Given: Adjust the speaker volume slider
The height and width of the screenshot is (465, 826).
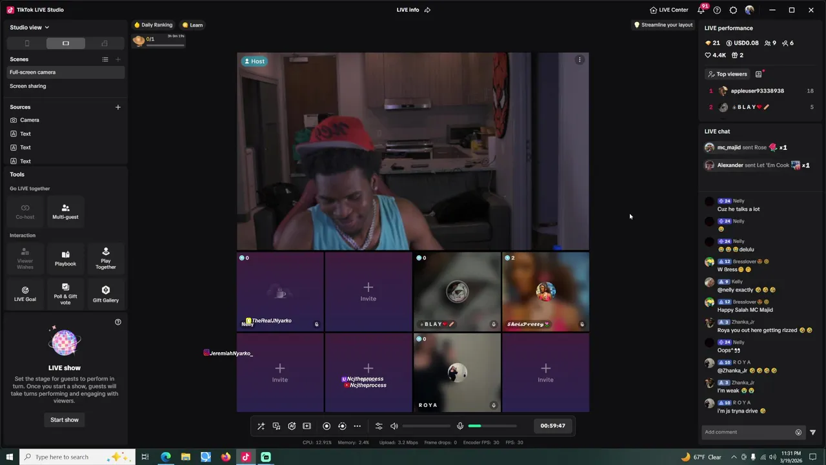Looking at the screenshot, I should pyautogui.click(x=427, y=426).
